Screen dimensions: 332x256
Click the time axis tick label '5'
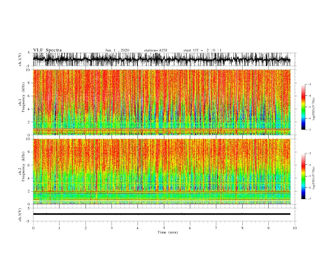164,228
